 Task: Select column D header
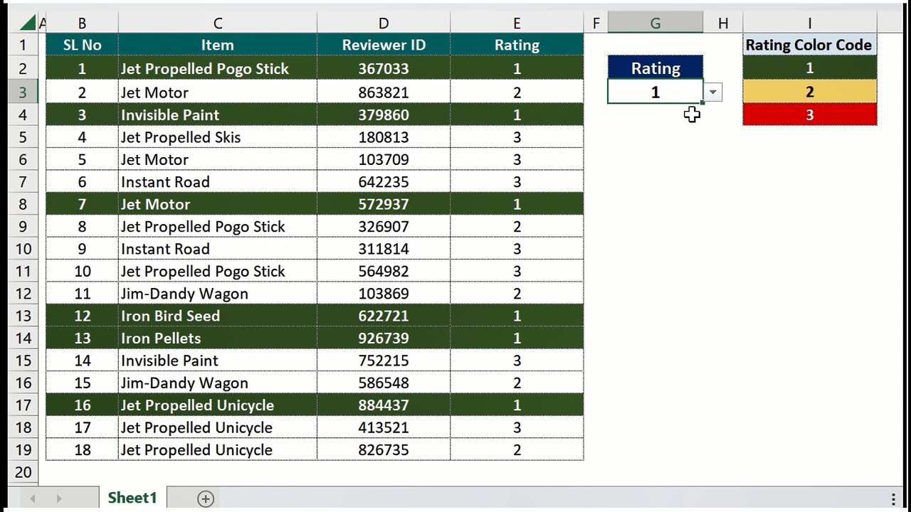(x=384, y=23)
